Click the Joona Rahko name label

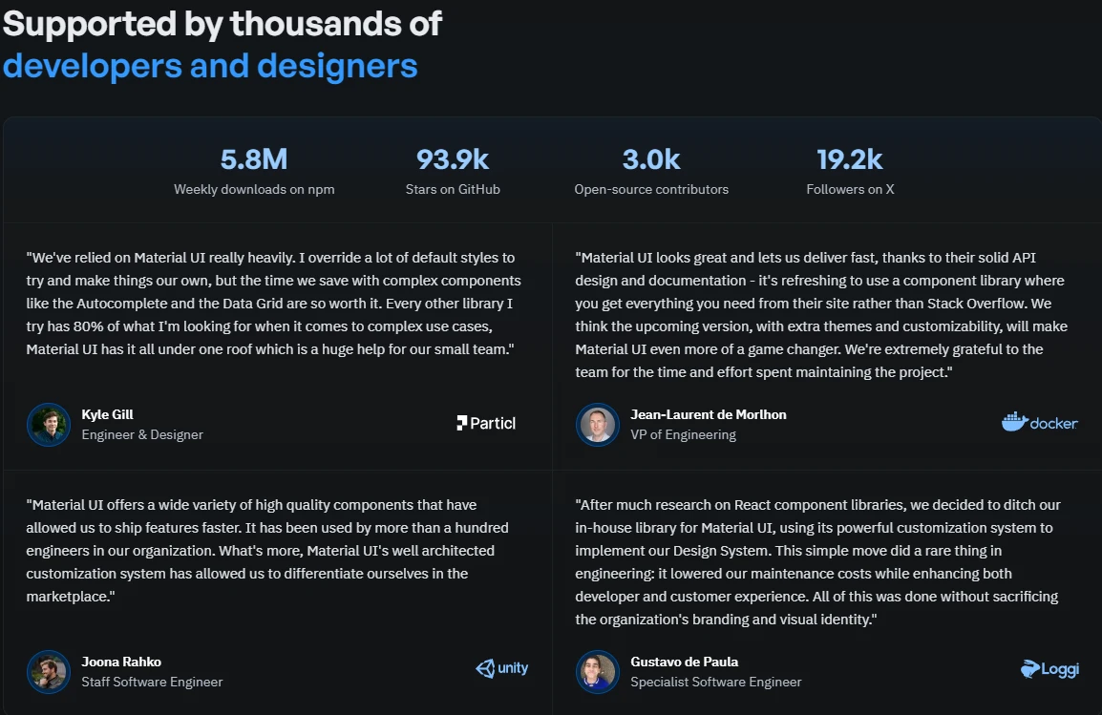[x=121, y=662]
